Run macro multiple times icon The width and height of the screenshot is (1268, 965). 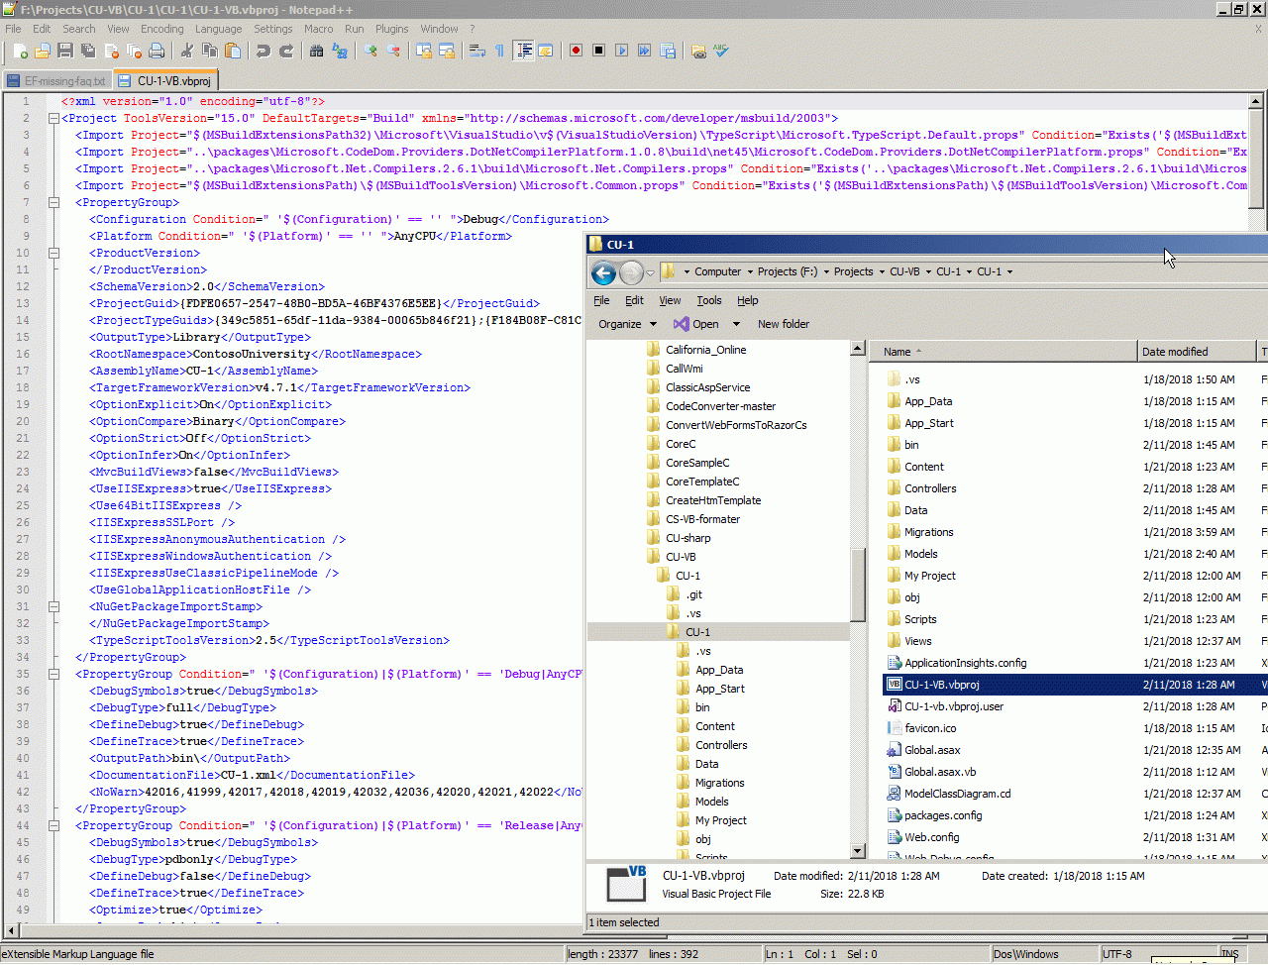click(644, 51)
